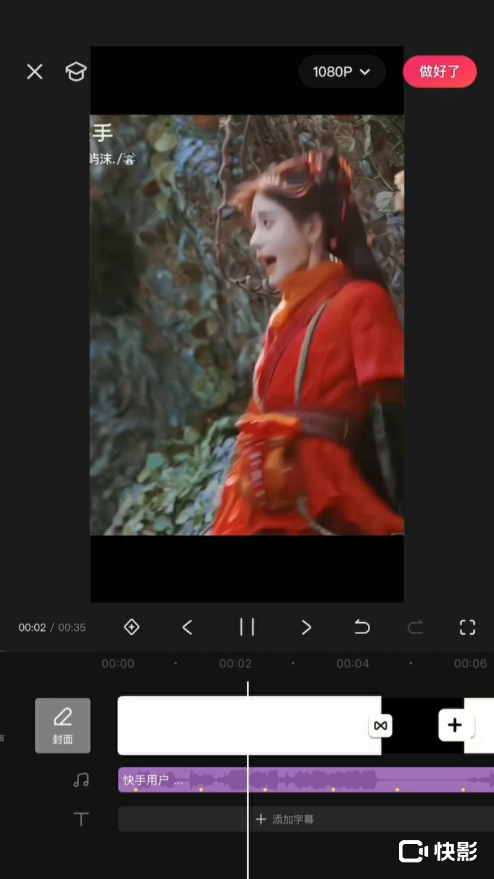Screen dimensions: 494x879
Task: Click the text track T icon
Action: [81, 819]
